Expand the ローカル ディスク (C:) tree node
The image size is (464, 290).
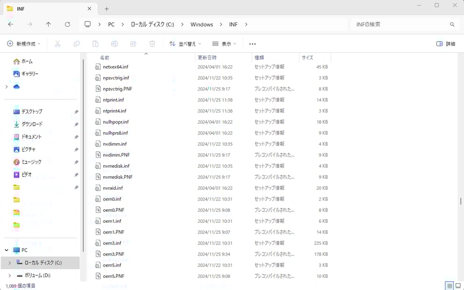click(x=9, y=263)
